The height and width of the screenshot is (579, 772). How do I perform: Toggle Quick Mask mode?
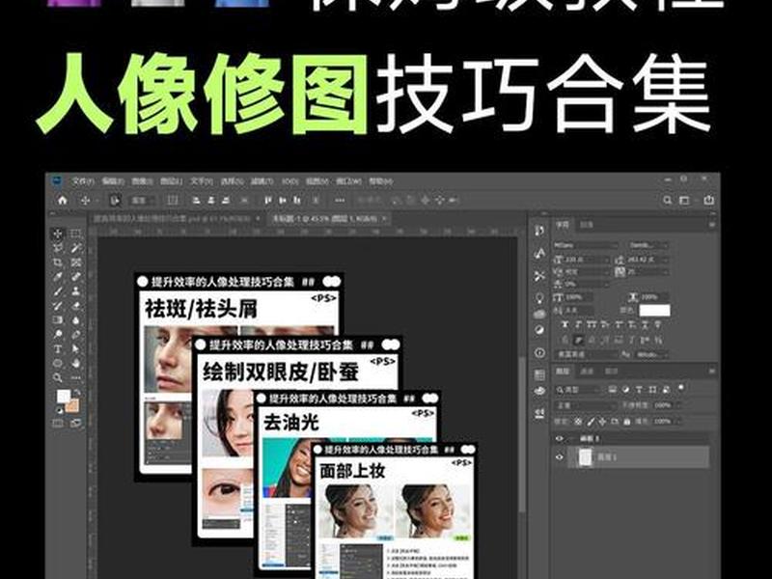point(58,423)
